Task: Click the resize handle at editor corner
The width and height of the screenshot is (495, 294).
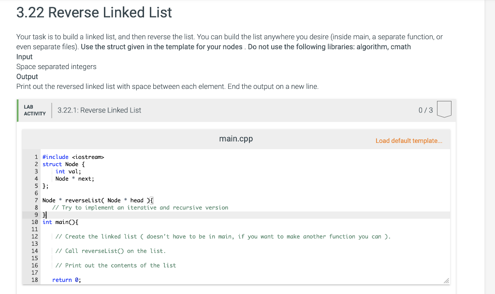Action: coord(446,281)
